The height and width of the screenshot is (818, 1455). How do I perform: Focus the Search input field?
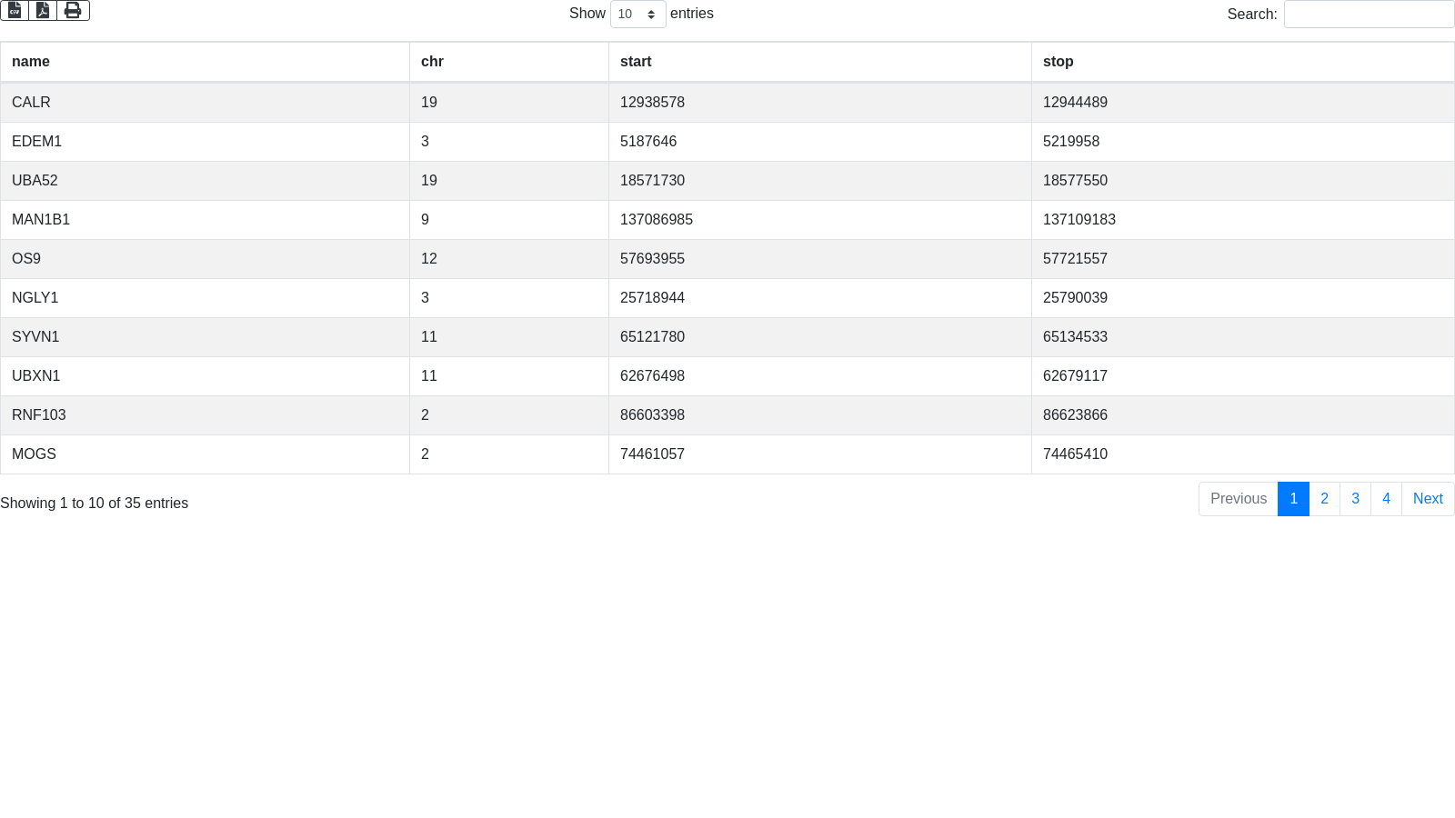[1369, 15]
